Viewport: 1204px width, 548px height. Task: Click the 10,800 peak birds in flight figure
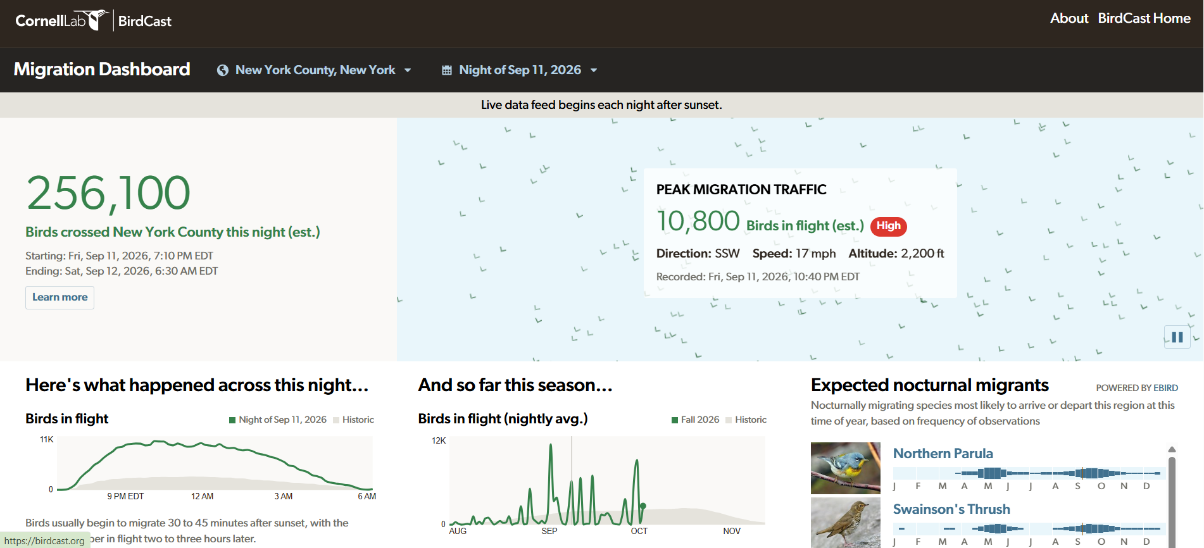pos(698,221)
